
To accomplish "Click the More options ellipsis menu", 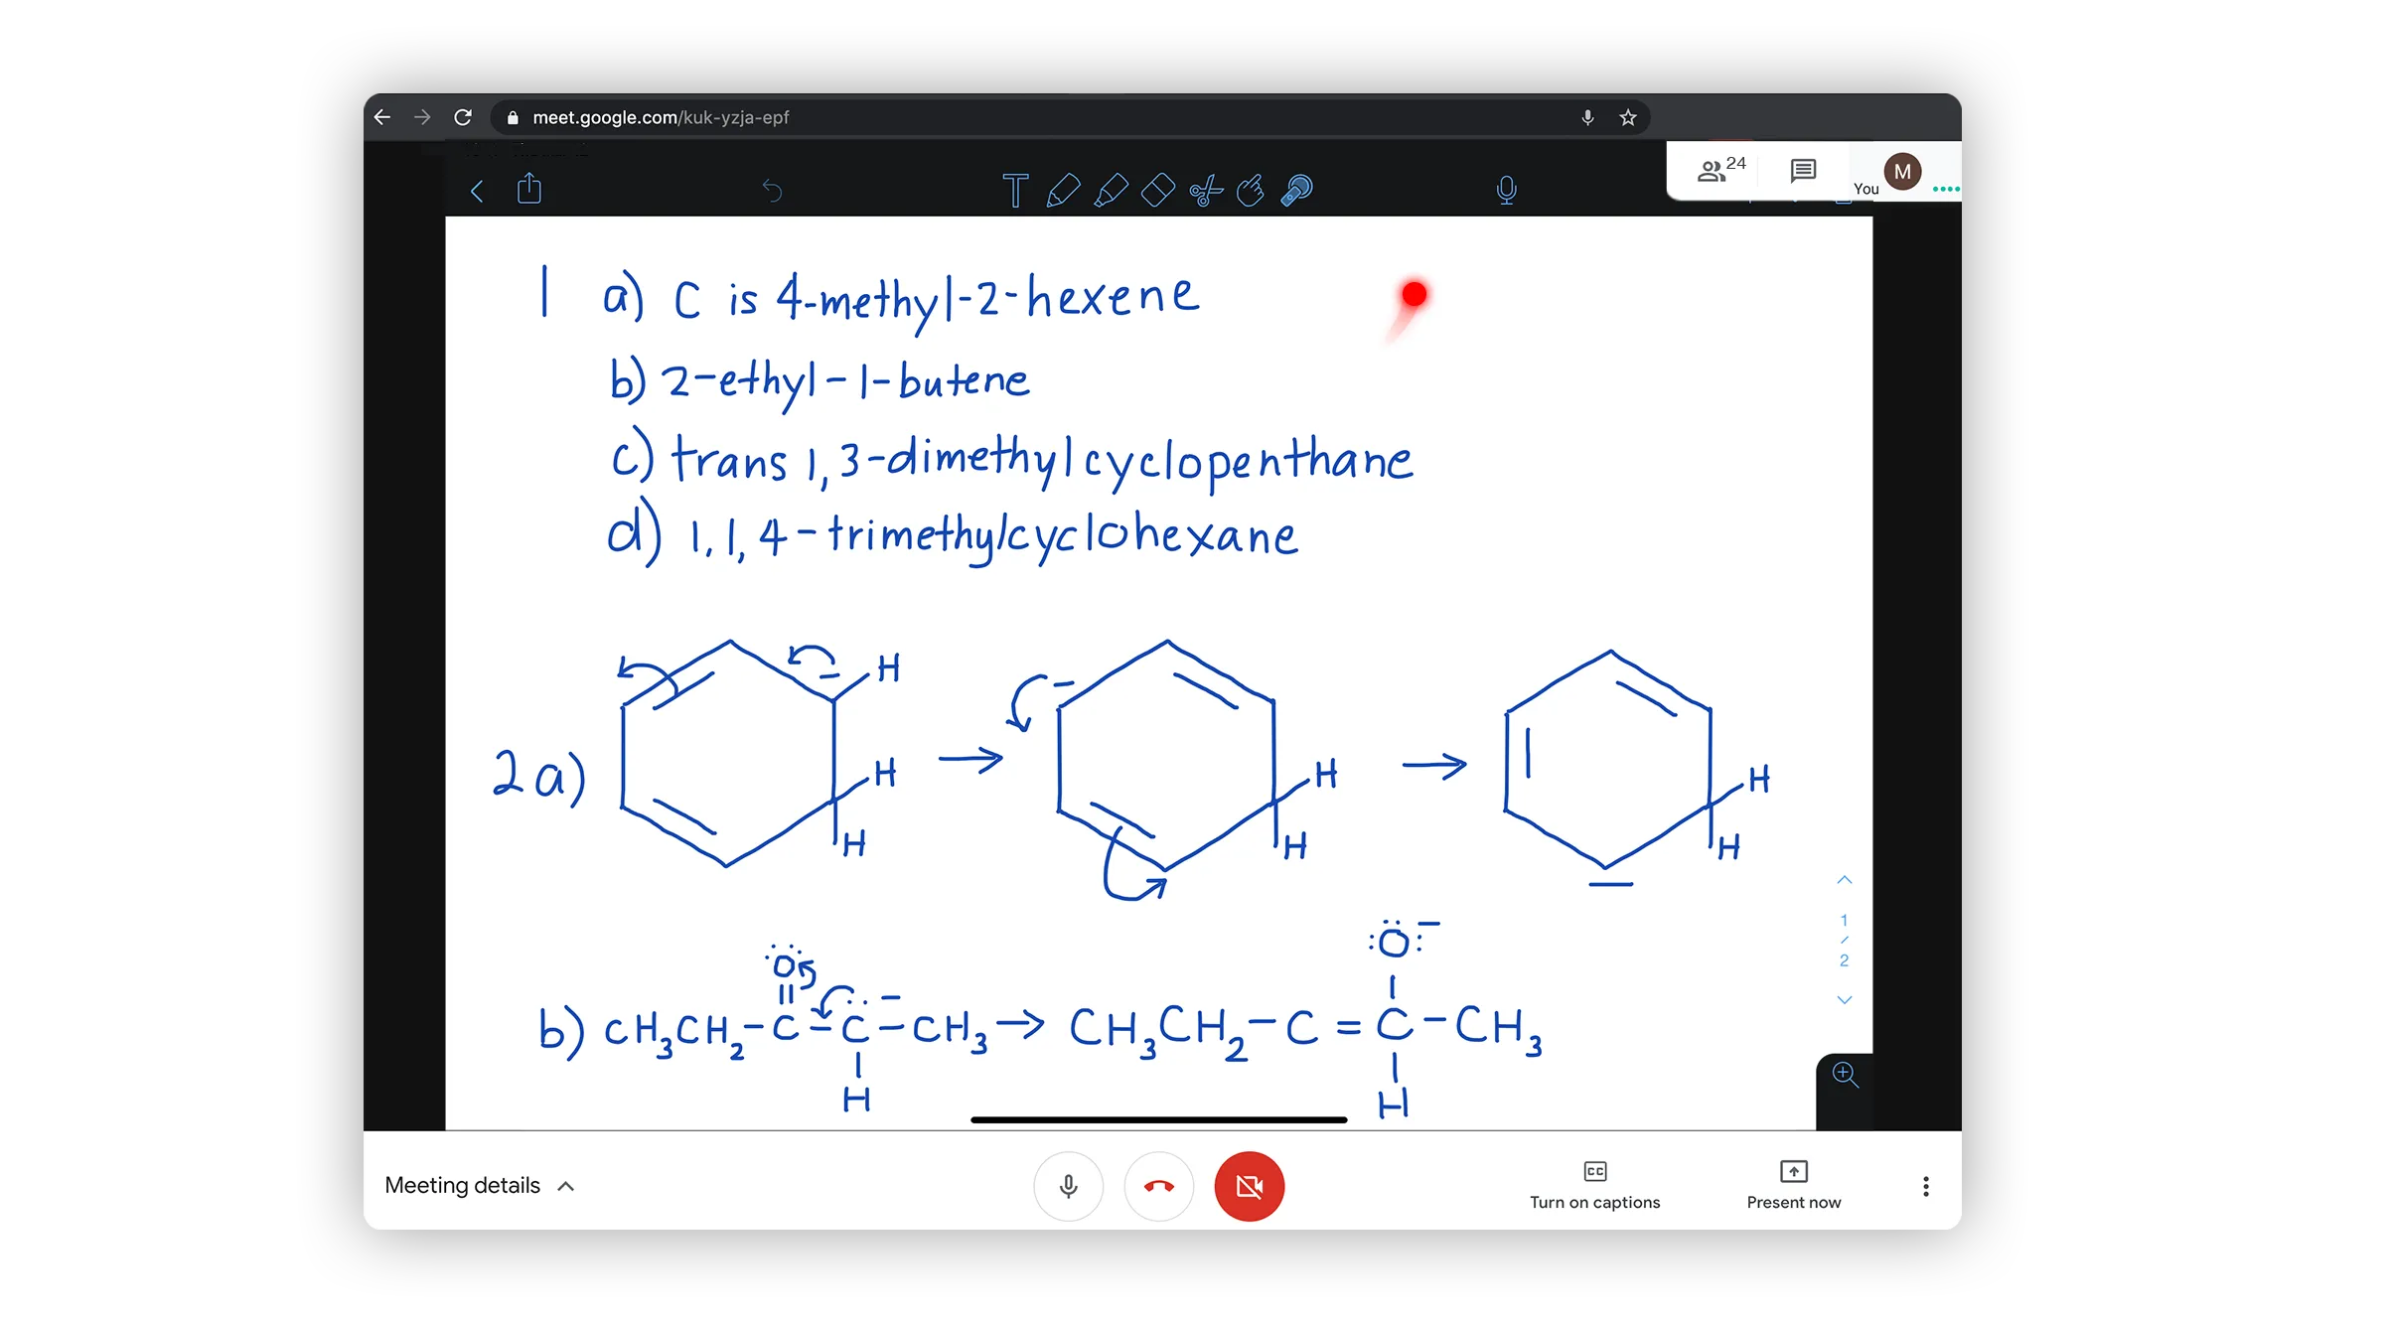I will 1923,1187.
